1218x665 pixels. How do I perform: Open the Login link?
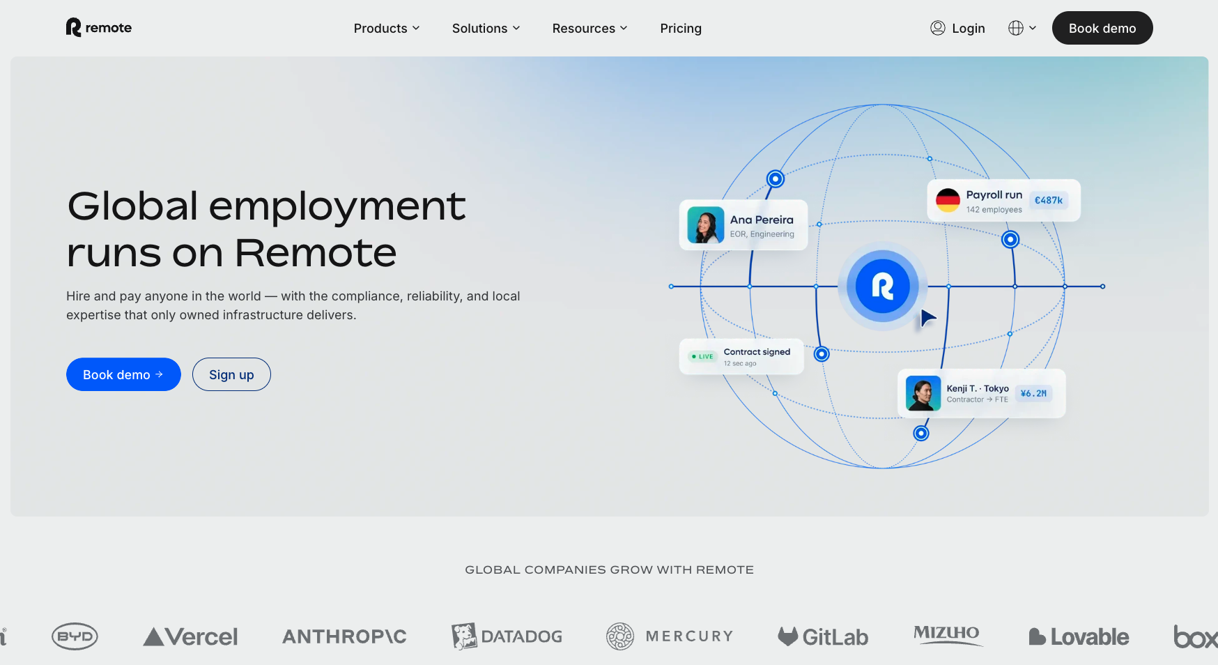(968, 29)
